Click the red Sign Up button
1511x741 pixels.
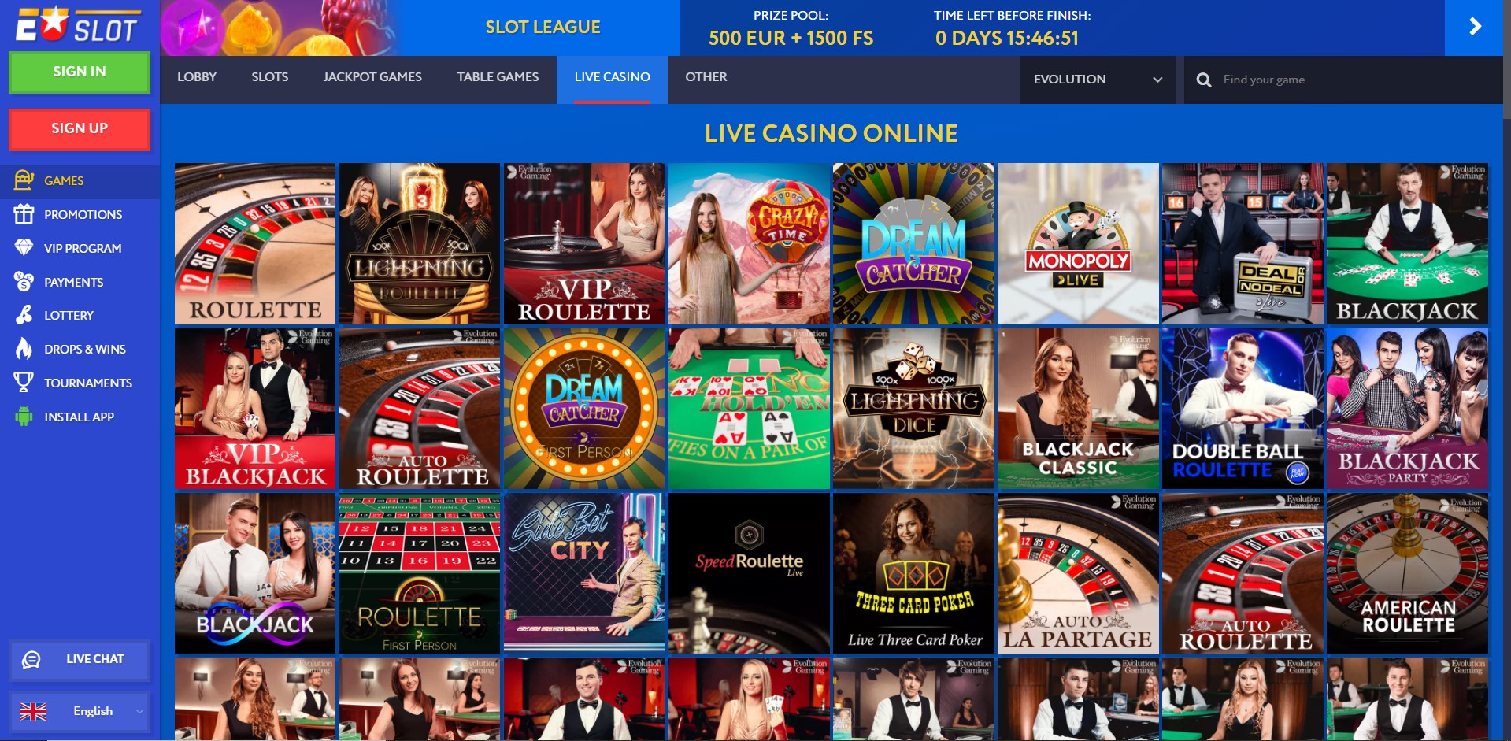(x=80, y=128)
